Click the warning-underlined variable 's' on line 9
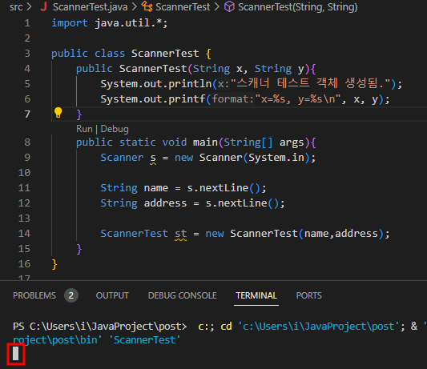This screenshot has width=427, height=369. (153, 158)
